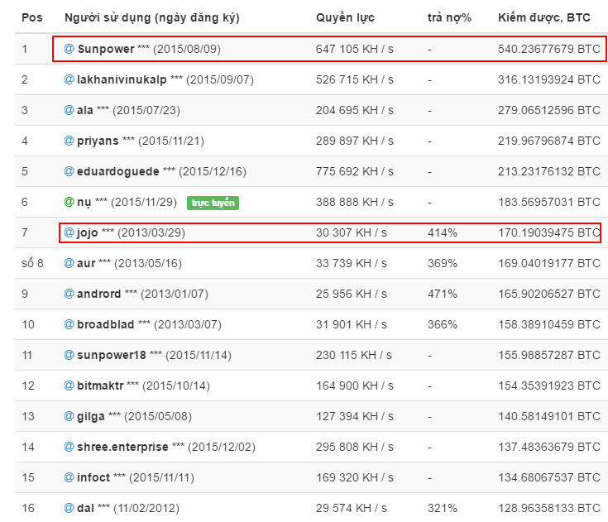Click the 134.68067537 BTC value
Viewport: 608px width, 522px height.
pyautogui.click(x=549, y=478)
